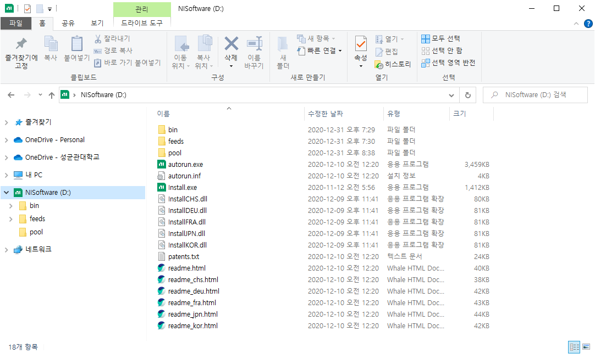Select the autorun.inf file icon
The width and height of the screenshot is (595, 354).
162,176
